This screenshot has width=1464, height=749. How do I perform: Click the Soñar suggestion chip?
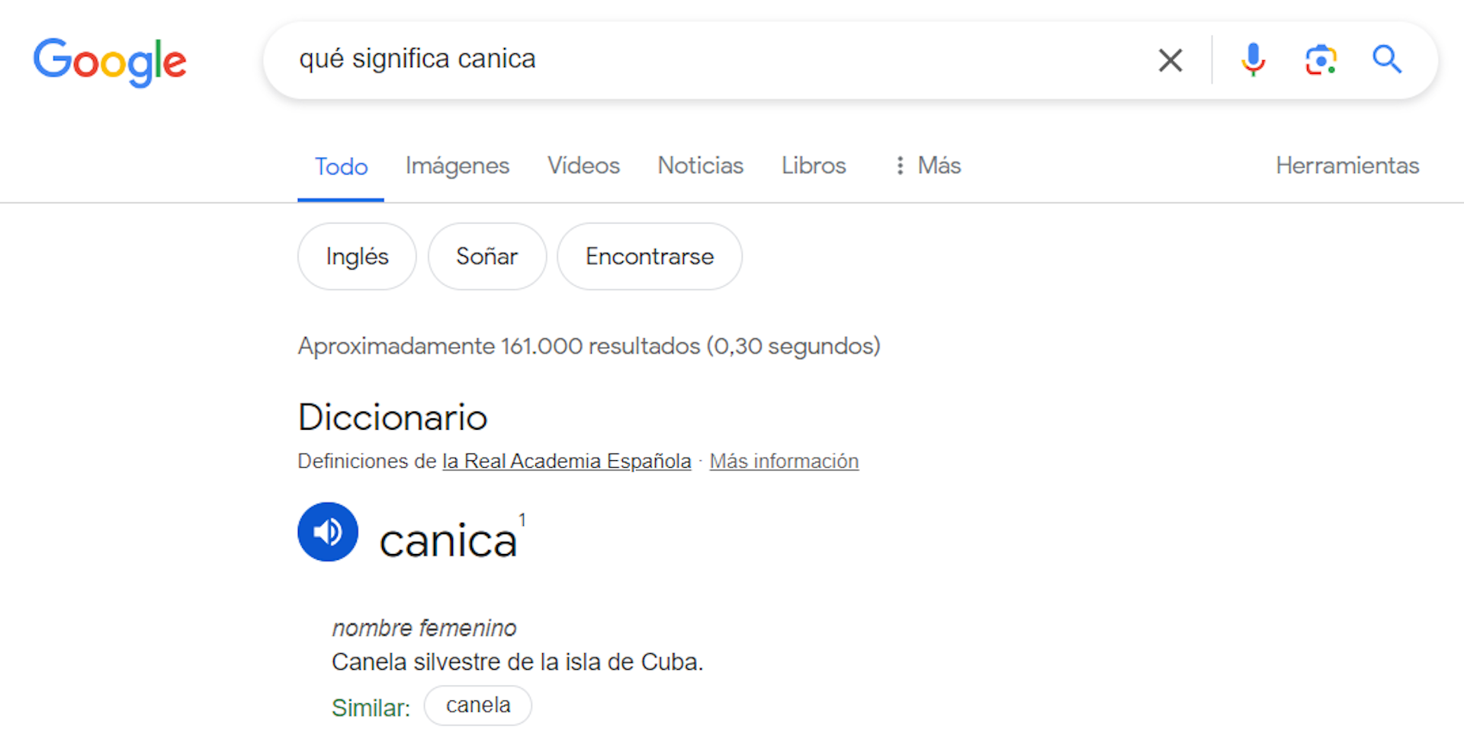coord(486,256)
